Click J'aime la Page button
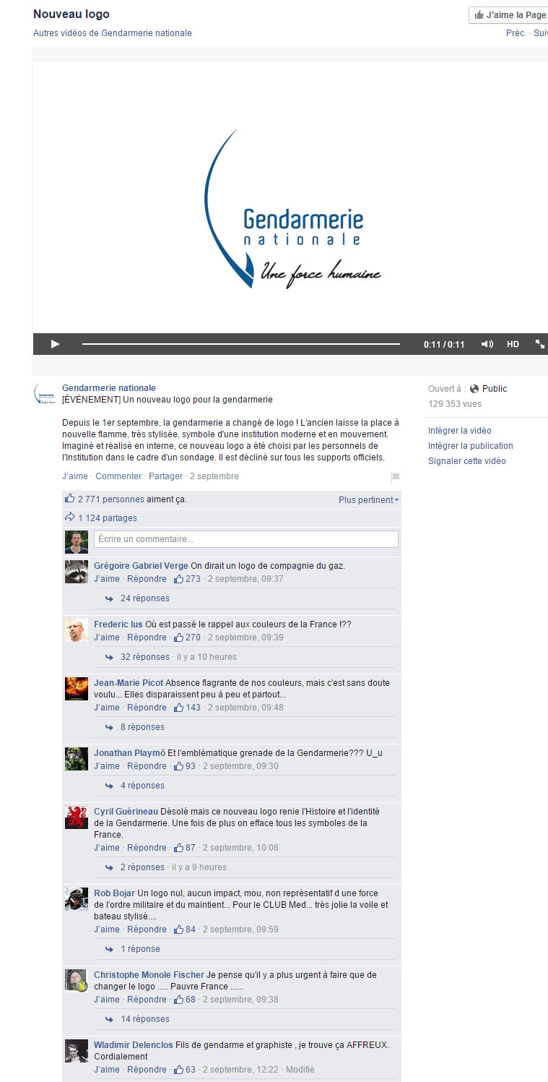 pyautogui.click(x=510, y=15)
